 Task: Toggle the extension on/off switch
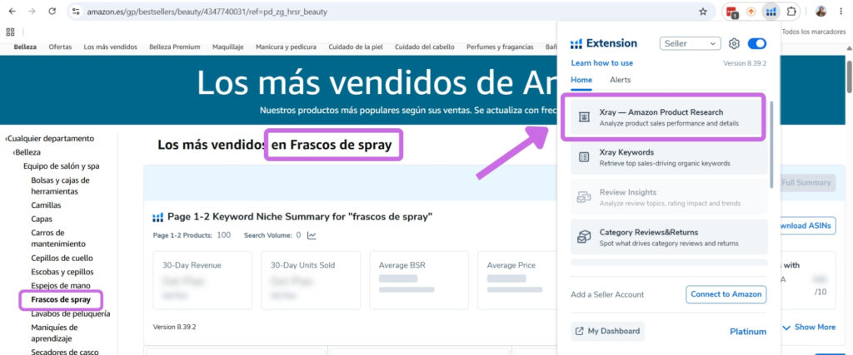pos(757,43)
